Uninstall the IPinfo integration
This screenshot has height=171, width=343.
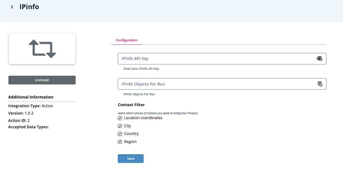42,80
